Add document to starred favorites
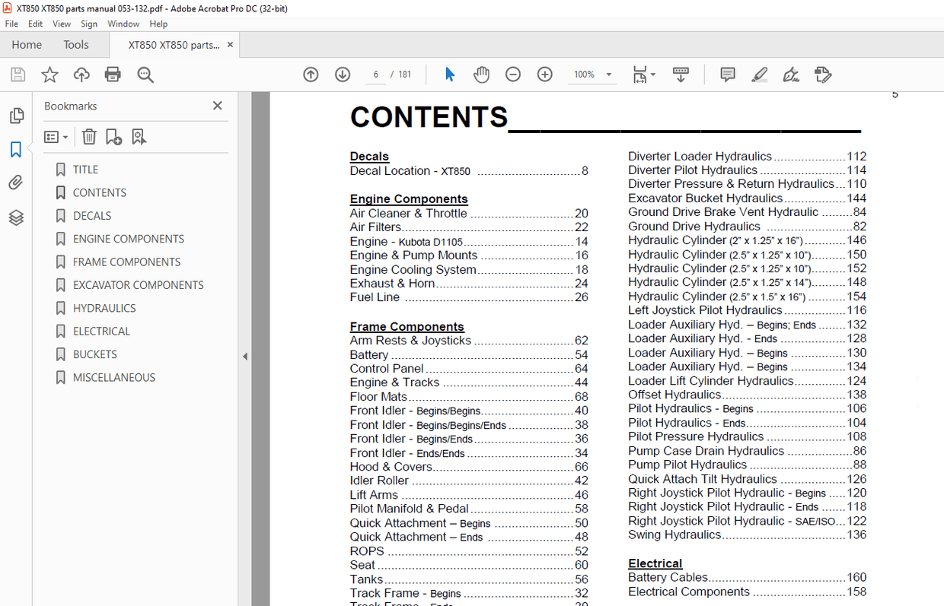The width and height of the screenshot is (944, 606). point(49,75)
